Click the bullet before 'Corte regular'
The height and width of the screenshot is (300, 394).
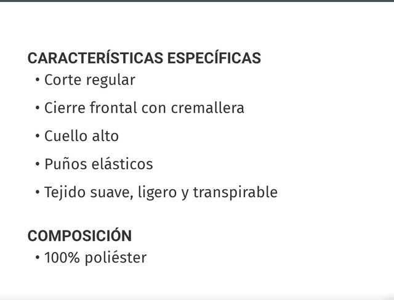coord(38,80)
